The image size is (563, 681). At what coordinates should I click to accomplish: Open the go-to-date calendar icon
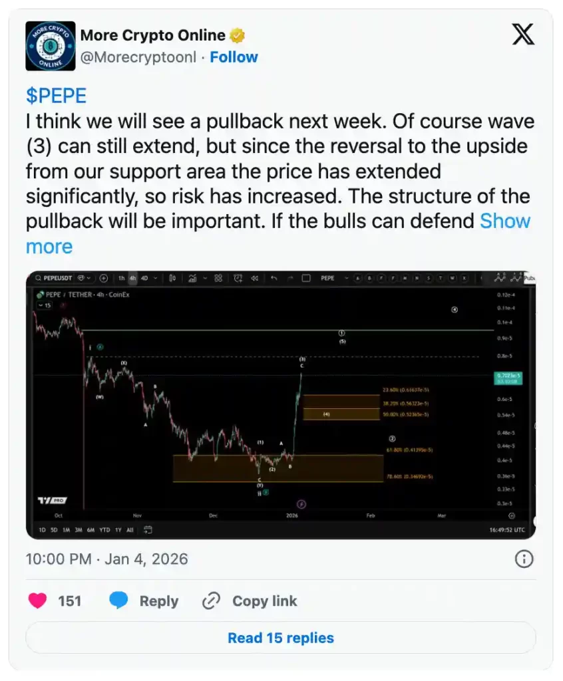pos(148,530)
